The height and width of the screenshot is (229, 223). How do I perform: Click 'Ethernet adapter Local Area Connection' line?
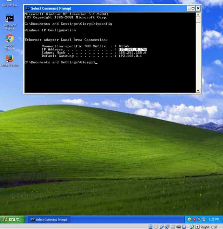[x=66, y=40]
